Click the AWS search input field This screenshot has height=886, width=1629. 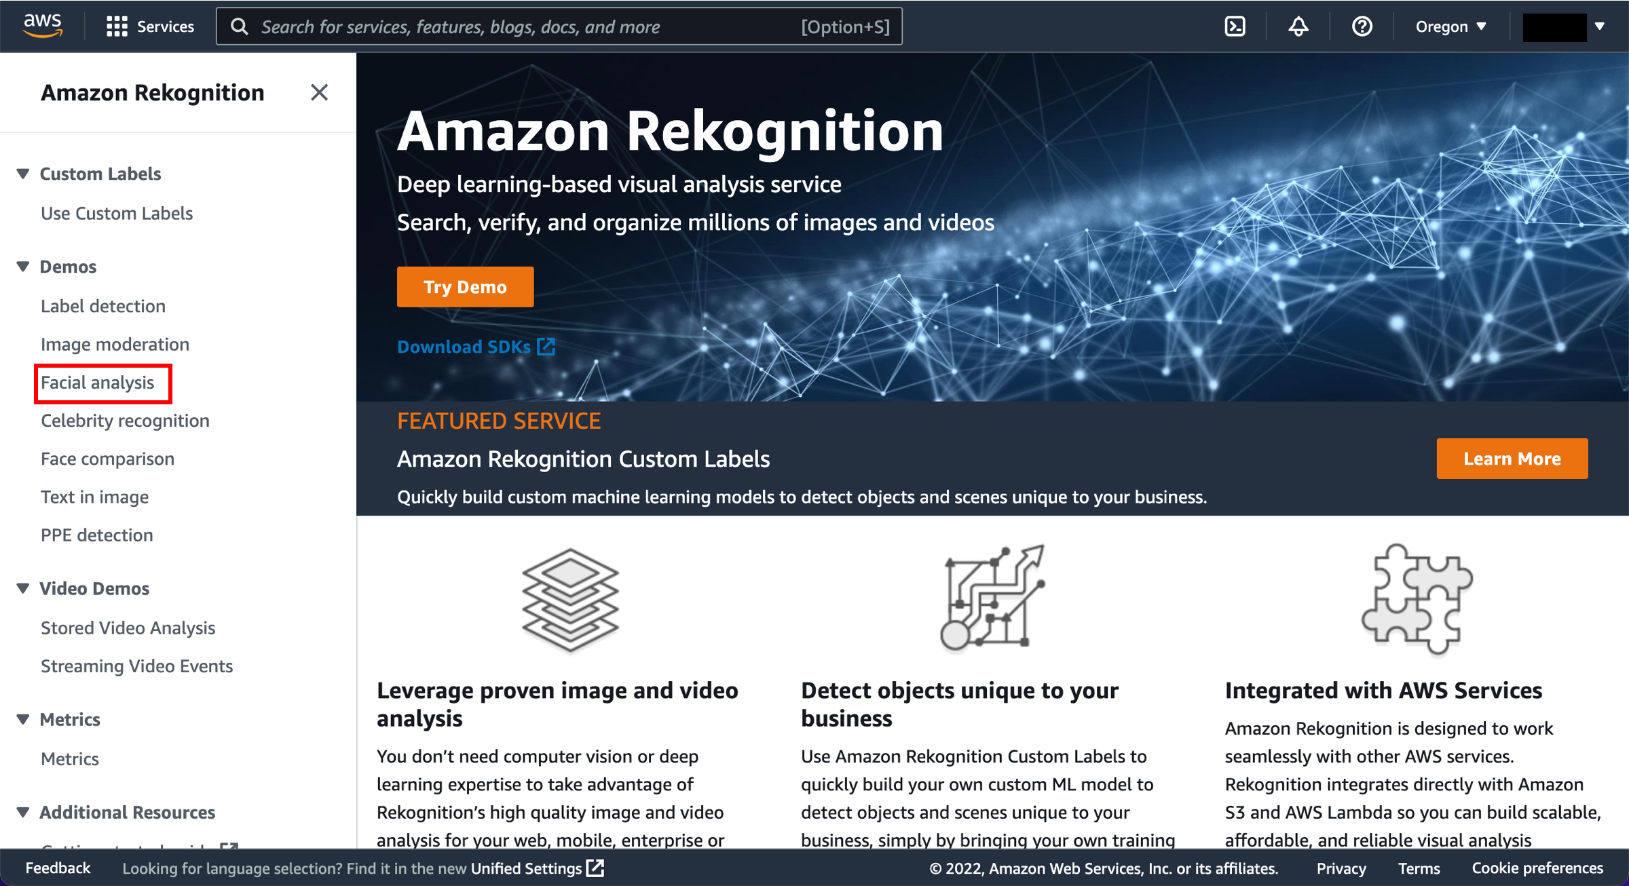(x=562, y=27)
